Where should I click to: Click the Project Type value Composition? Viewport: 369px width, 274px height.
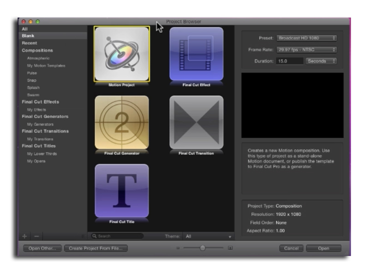[289, 206]
